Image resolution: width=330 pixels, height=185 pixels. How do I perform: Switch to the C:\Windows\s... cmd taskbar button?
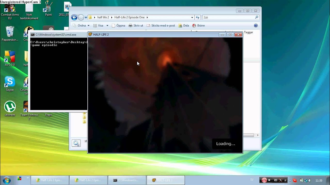[x=127, y=180]
